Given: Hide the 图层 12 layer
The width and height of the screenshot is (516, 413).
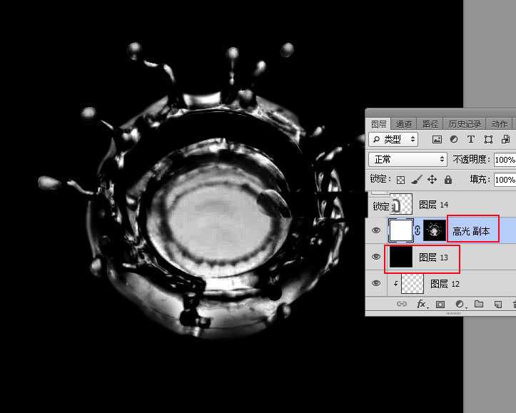Looking at the screenshot, I should pos(376,283).
